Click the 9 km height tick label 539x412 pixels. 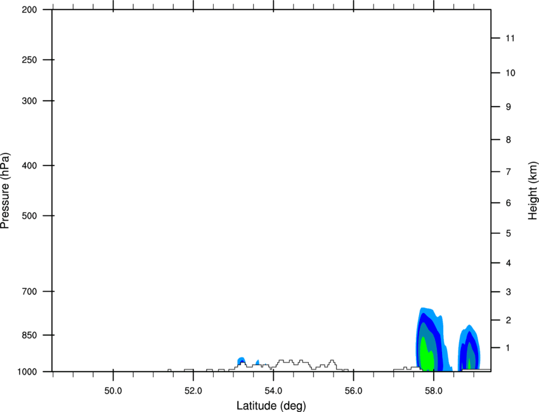(509, 107)
